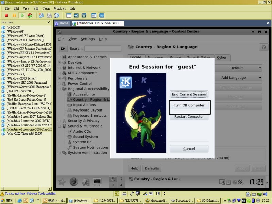Select [MS-DOS] in Favorites list
This screenshot has width=272, height=204.
click(13, 27)
